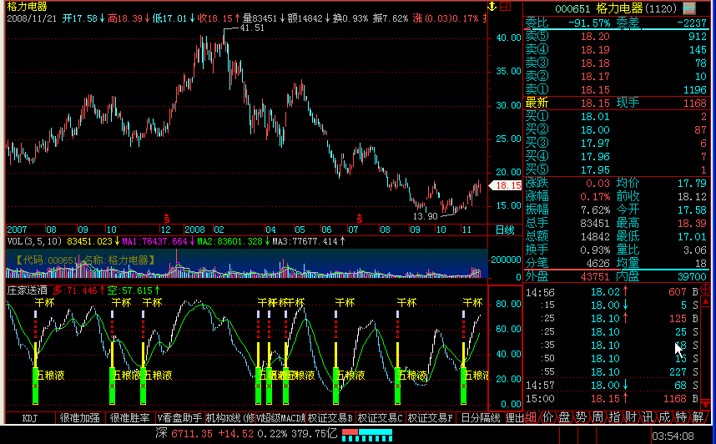This screenshot has width=716, height=444.
Task: Click the red window-layout icon beside the anchor
Action: 506,7
